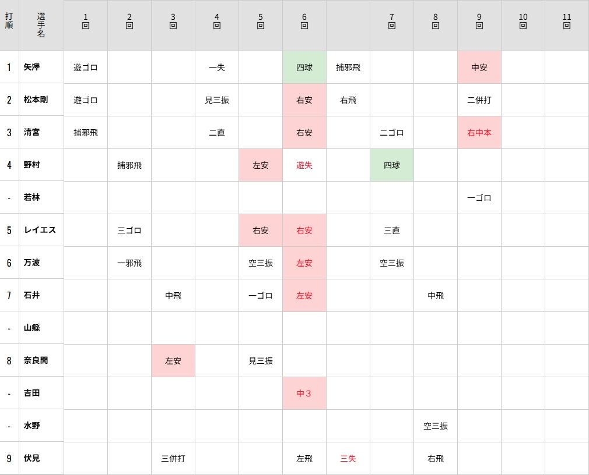Click player name 伏見
This screenshot has width=589, height=475.
pyautogui.click(x=31, y=458)
